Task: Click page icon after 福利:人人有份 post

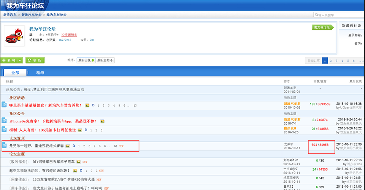Action: (86, 130)
